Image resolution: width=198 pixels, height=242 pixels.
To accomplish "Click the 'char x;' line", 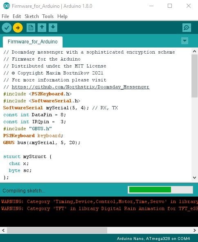I will click(x=19, y=163).
